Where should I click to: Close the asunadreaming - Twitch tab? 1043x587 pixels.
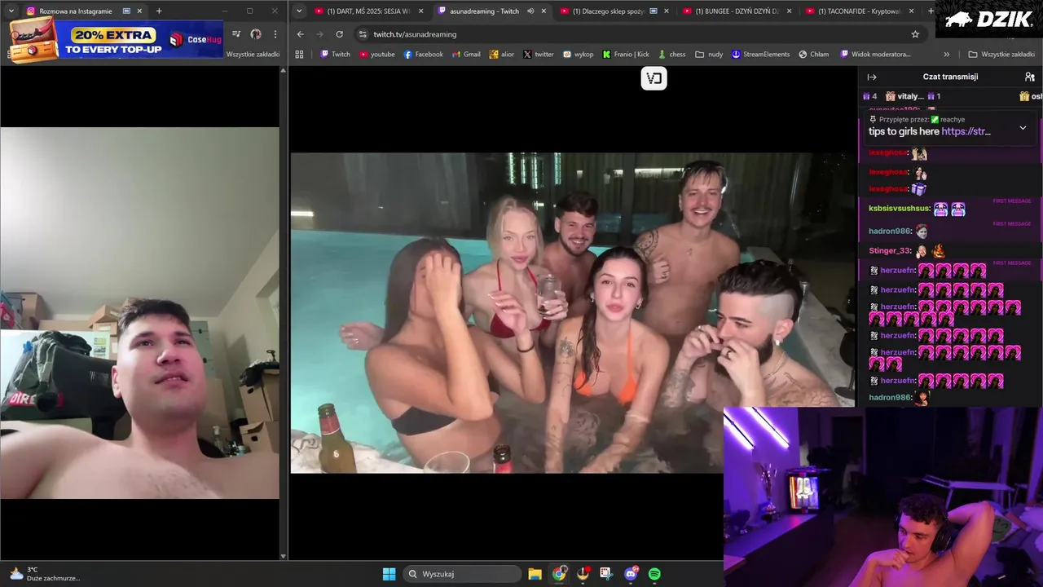tap(544, 11)
